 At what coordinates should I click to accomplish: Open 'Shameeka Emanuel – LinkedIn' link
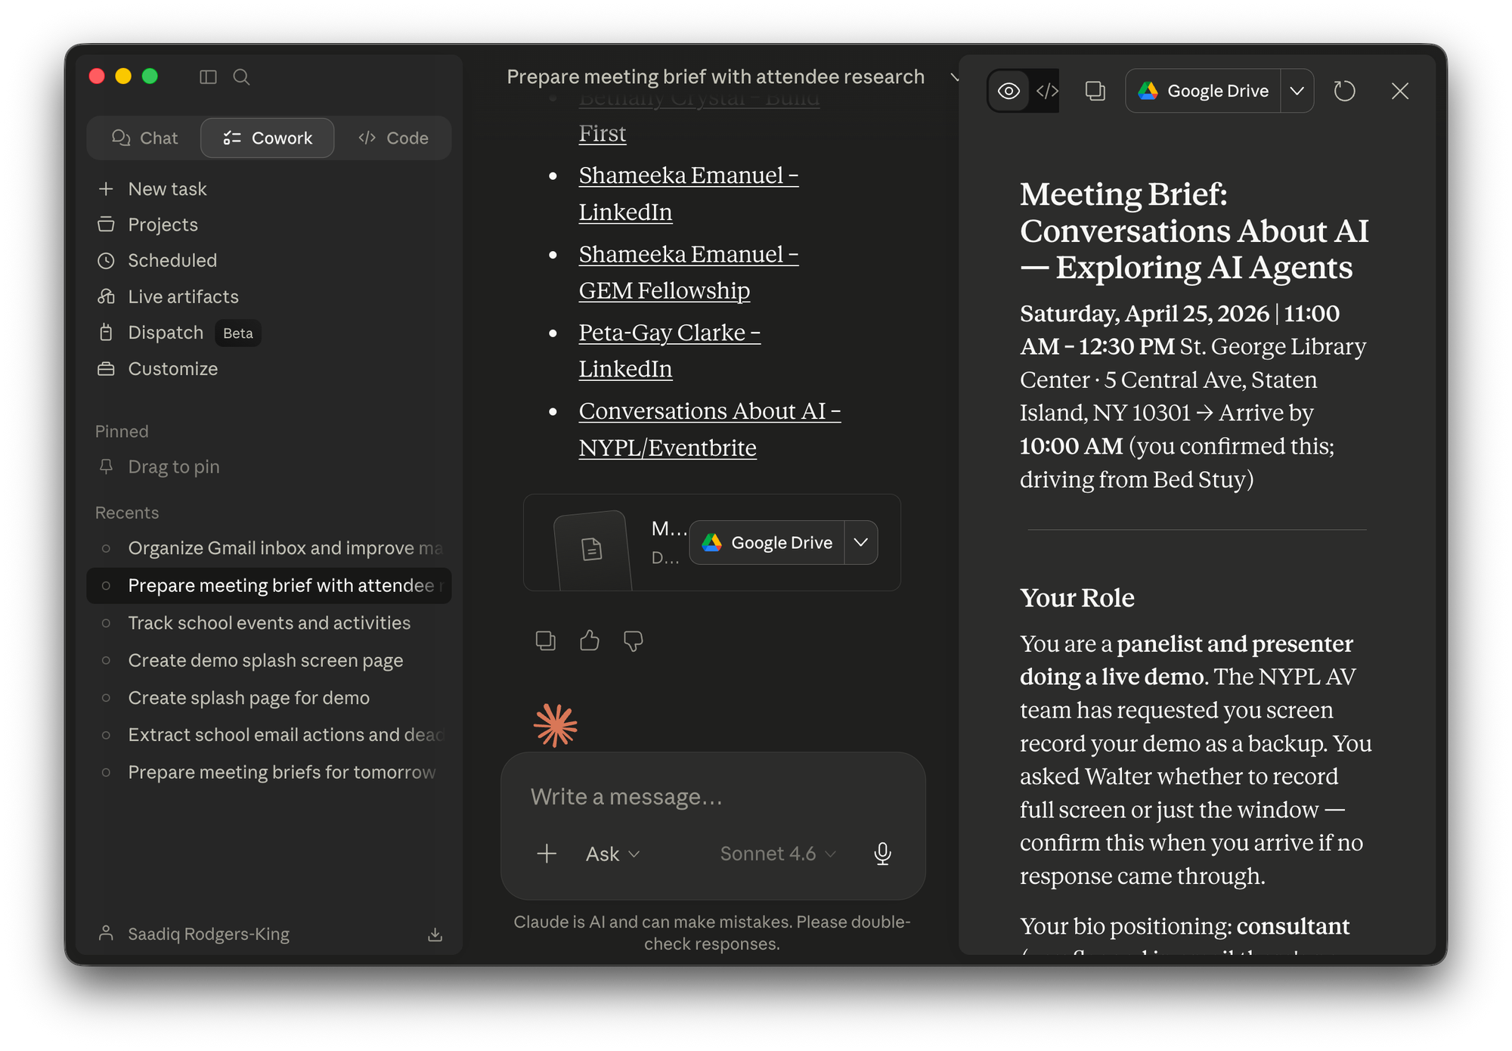click(x=689, y=194)
